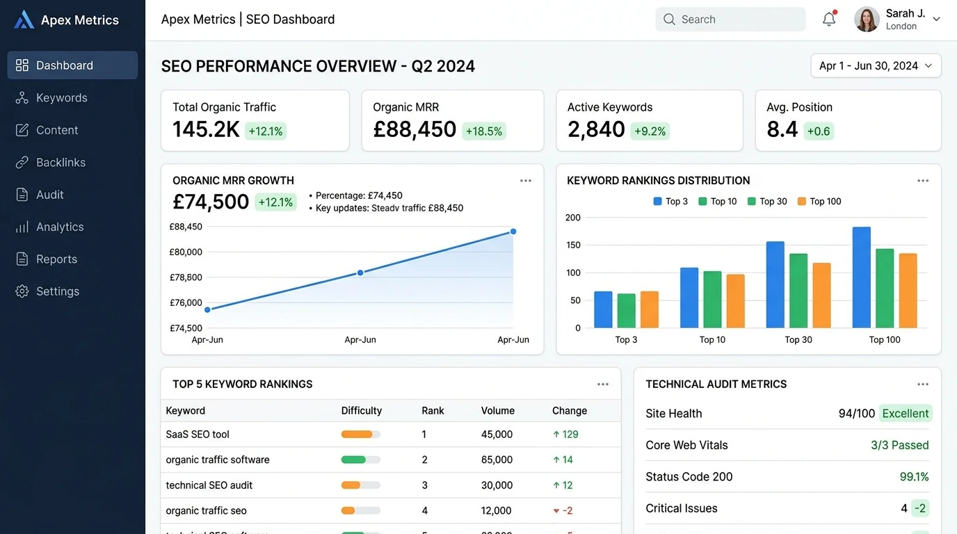Image resolution: width=957 pixels, height=534 pixels.
Task: Open Technical Audit Metrics options menu
Action: (923, 385)
